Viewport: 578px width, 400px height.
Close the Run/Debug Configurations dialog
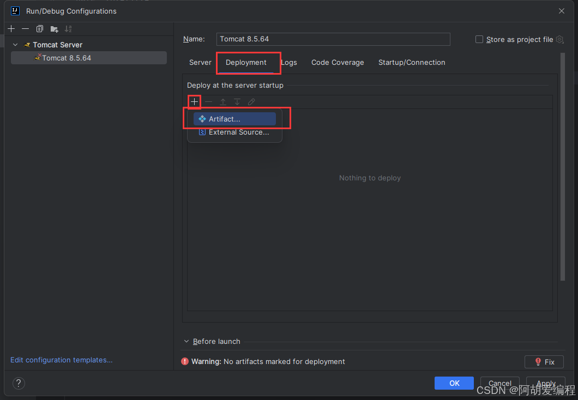562,11
